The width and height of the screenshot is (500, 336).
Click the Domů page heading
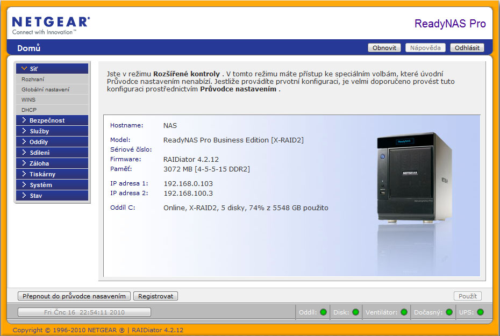[x=28, y=48]
